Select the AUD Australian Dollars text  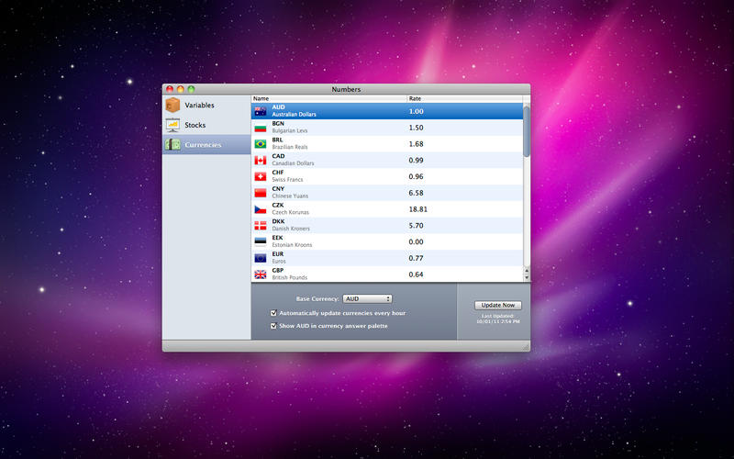(294, 111)
